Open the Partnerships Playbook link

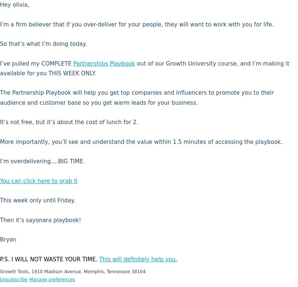pyautogui.click(x=104, y=63)
